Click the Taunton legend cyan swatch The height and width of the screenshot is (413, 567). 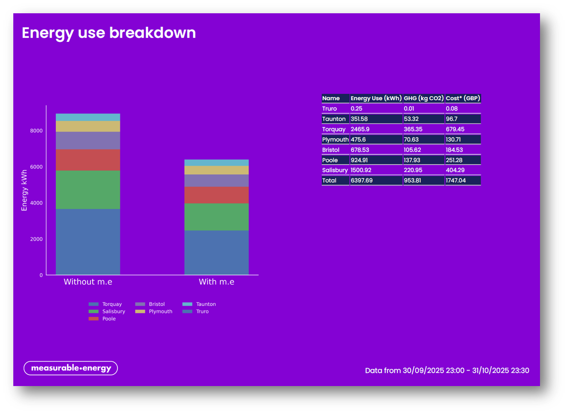(187, 304)
